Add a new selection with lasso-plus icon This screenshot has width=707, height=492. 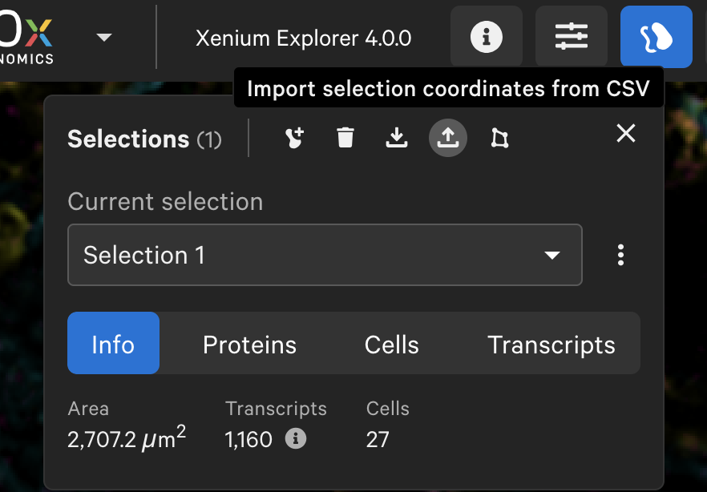click(294, 138)
